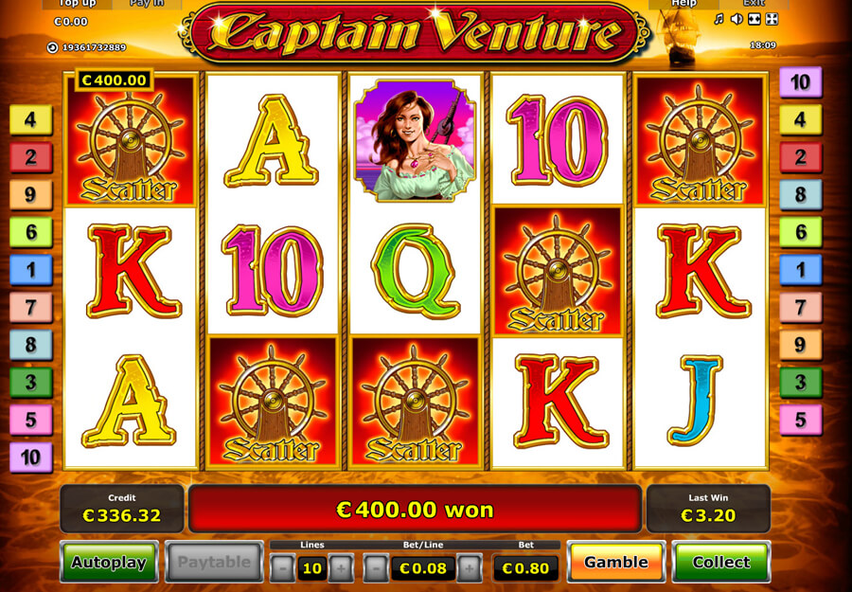Click the blue J symbol on reel five
This screenshot has width=852, height=592.
696,400
